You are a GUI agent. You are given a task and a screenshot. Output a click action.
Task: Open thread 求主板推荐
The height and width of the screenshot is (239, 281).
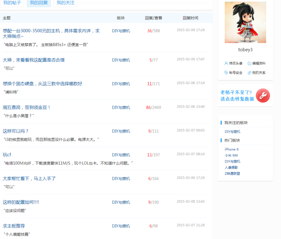coord(14,226)
